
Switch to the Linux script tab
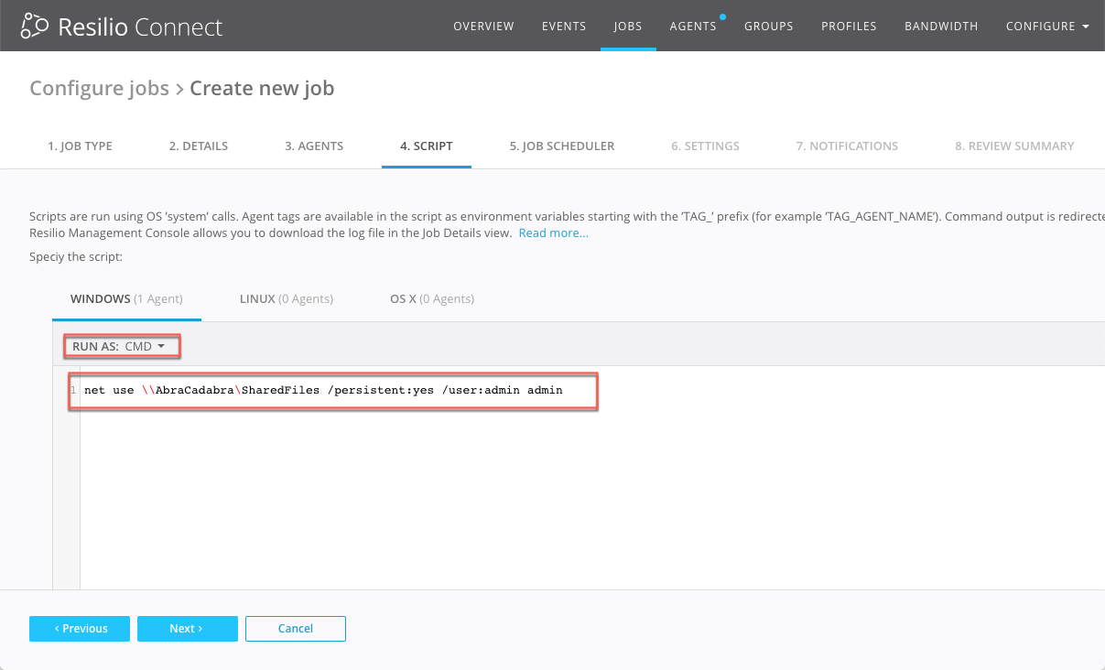coord(286,299)
